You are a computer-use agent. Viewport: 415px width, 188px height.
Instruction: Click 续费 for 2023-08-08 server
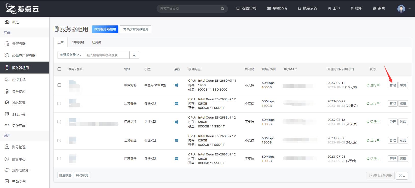click(x=403, y=140)
